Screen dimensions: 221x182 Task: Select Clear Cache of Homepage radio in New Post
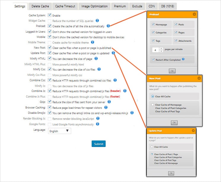(152, 105)
